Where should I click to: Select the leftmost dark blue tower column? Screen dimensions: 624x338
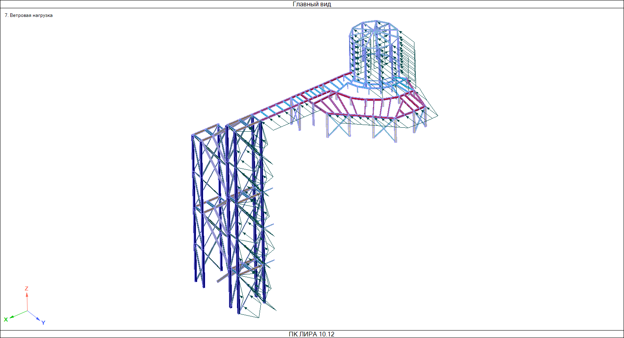194,208
